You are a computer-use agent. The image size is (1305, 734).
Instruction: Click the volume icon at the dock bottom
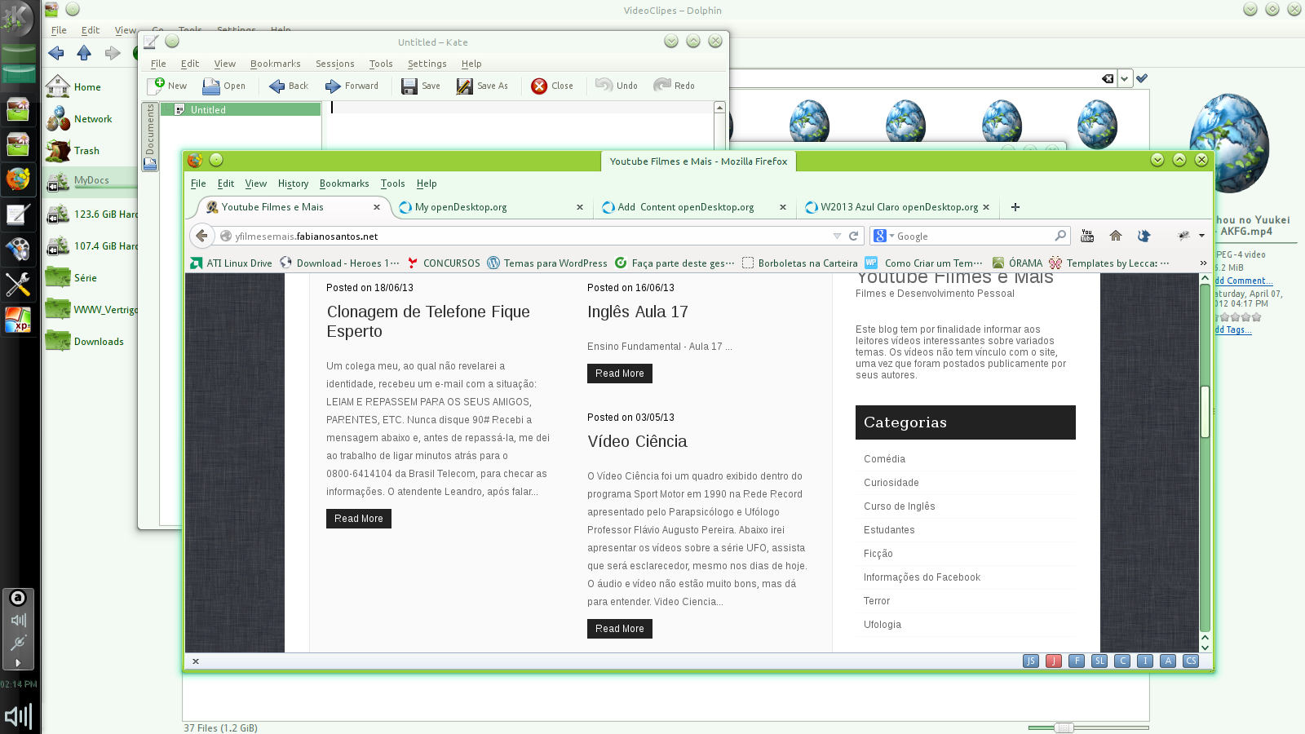pyautogui.click(x=18, y=716)
